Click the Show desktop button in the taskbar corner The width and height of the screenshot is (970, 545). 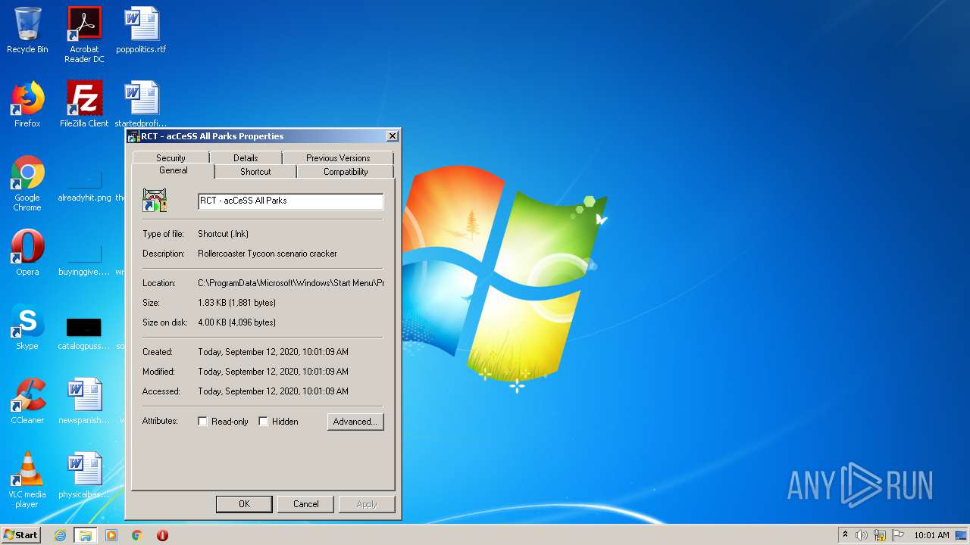tap(961, 535)
